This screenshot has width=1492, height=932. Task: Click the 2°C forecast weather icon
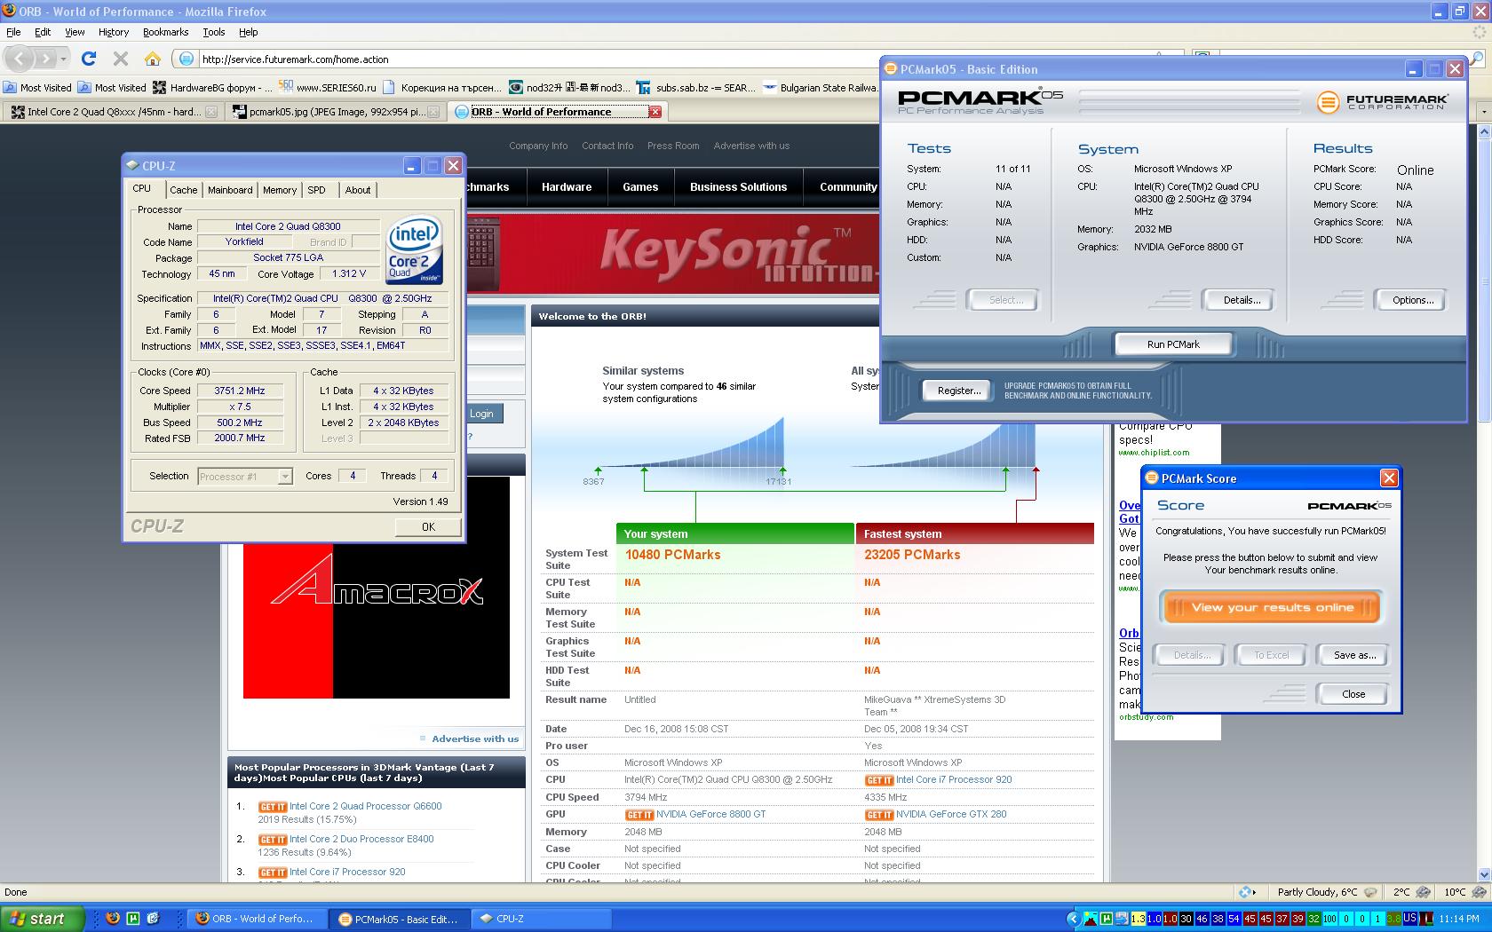[x=1424, y=892]
